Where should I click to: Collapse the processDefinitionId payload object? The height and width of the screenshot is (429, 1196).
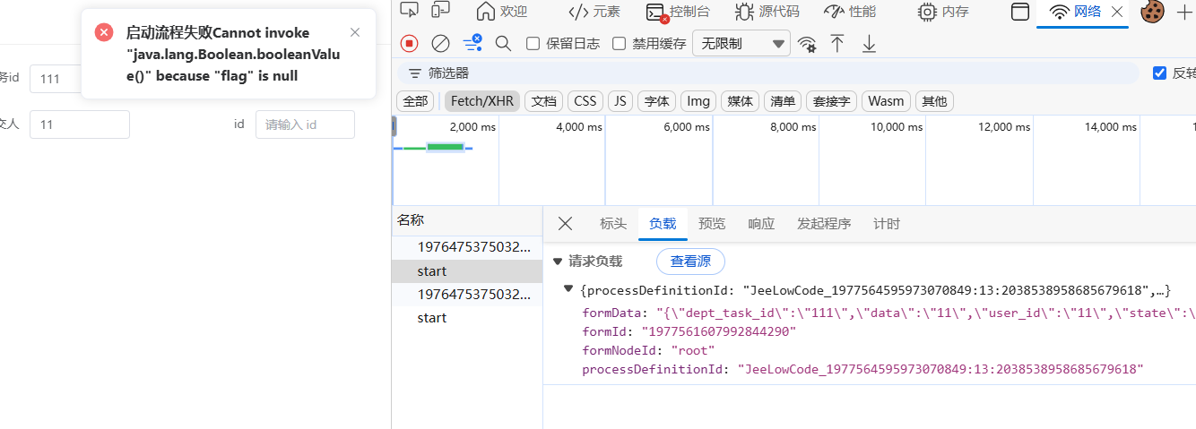568,289
